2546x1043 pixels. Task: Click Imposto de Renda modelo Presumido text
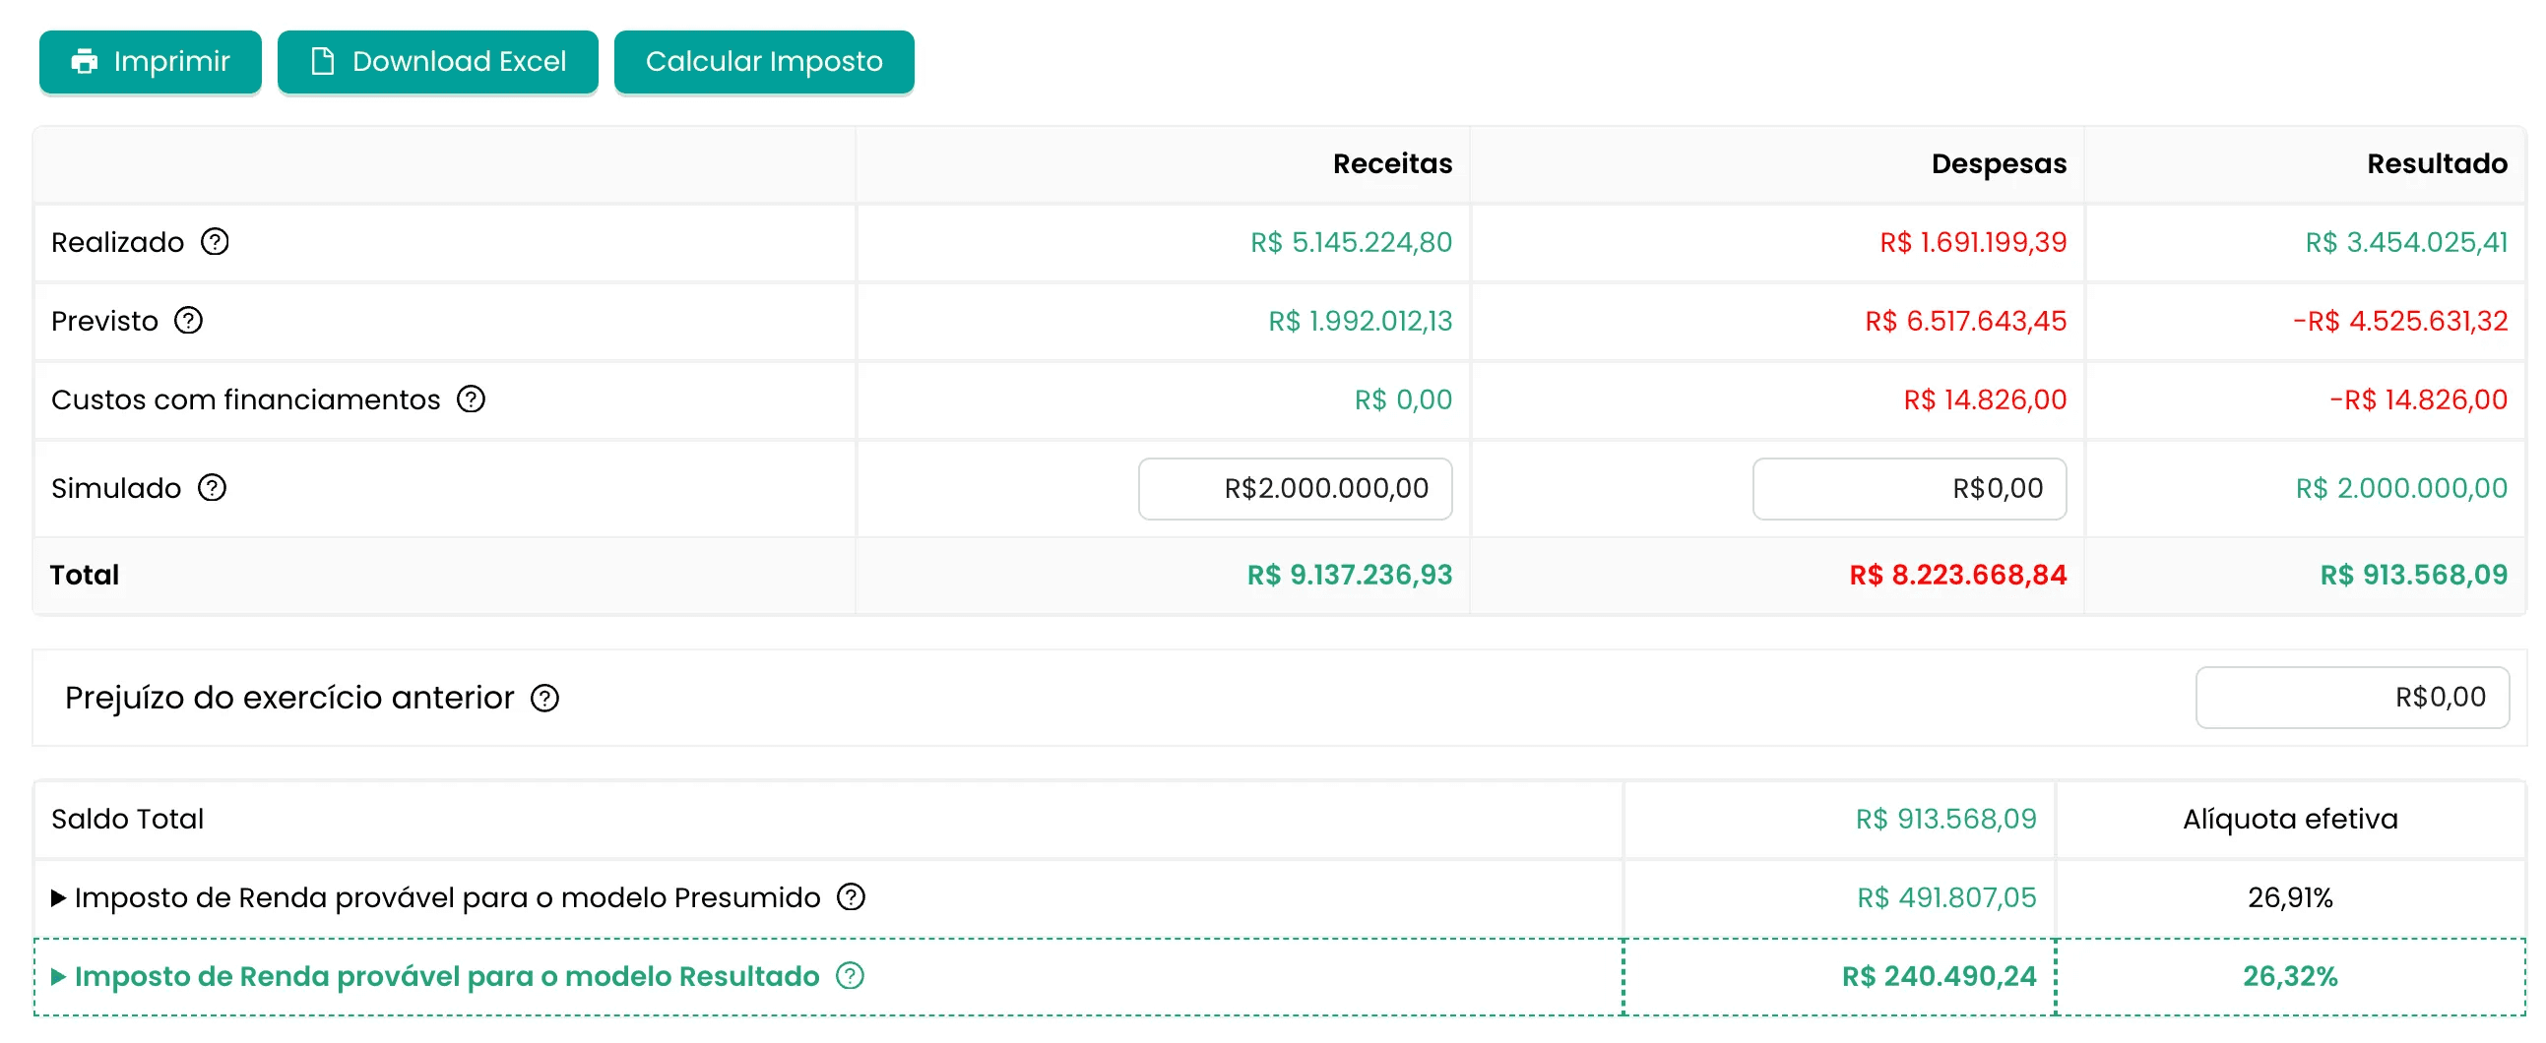448,896
